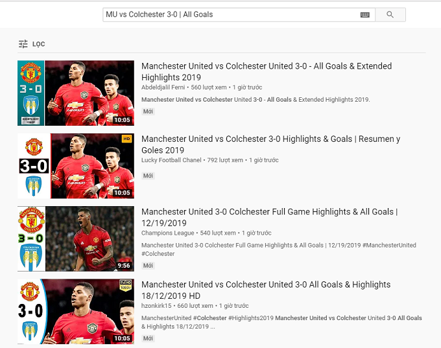Viewport: 441px width, 348px height.
Task: Click the 10:05 duration on first thumbnail
Action: pyautogui.click(x=122, y=120)
